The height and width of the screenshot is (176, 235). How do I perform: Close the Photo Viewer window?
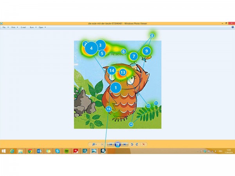[232, 23]
